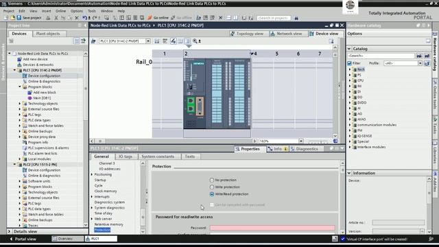Select the Write protection radio button
The height and width of the screenshot is (247, 439).
212,187
